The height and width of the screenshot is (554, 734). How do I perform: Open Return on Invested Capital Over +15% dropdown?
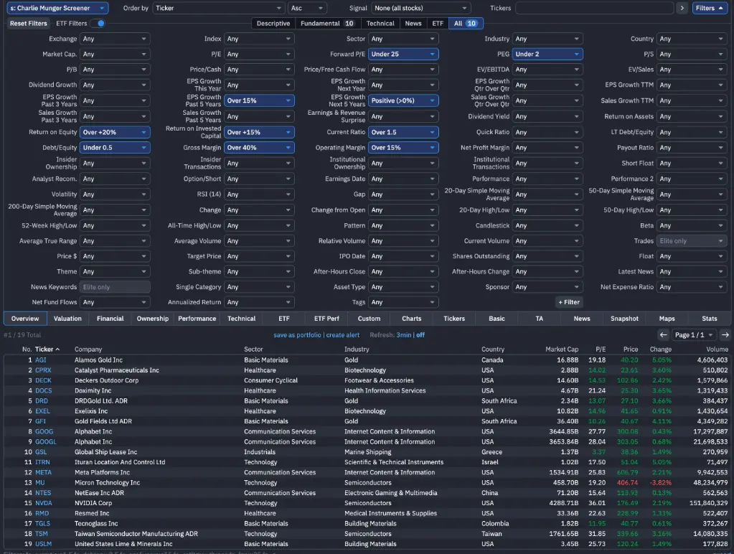[259, 132]
